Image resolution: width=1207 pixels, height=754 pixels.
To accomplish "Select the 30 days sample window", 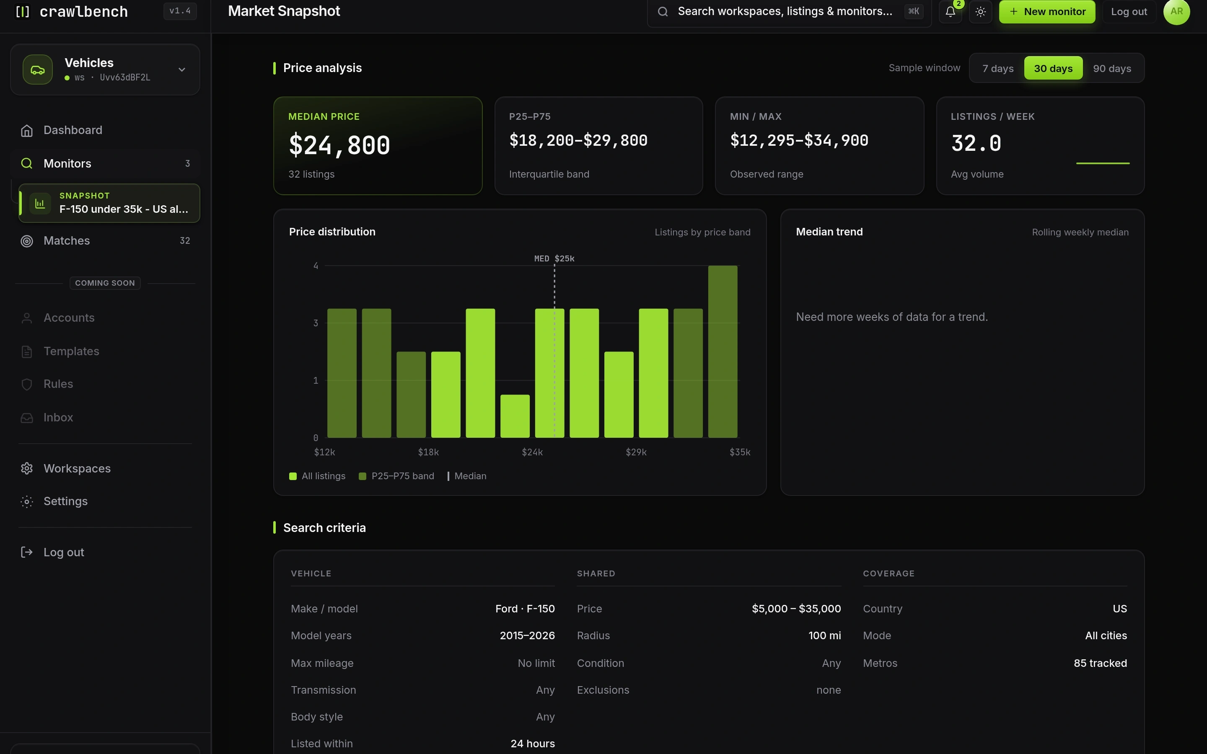I will 1053,68.
